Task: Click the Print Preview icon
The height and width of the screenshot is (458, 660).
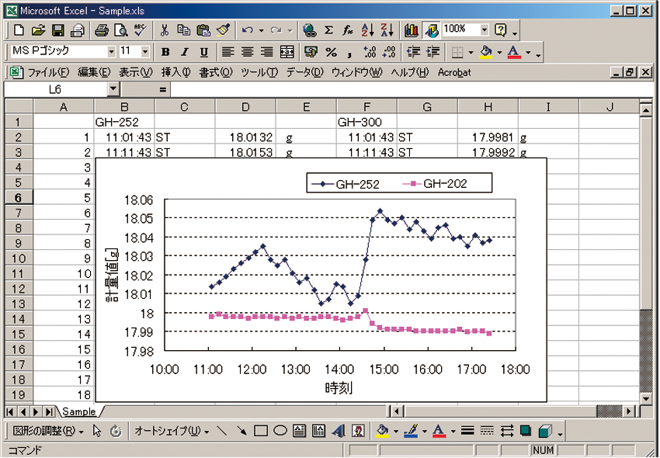Action: click(x=120, y=30)
